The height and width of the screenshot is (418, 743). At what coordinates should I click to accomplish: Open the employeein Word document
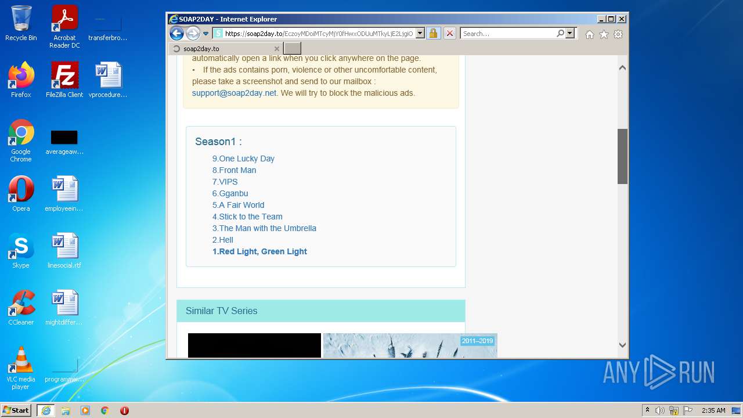tap(64, 194)
